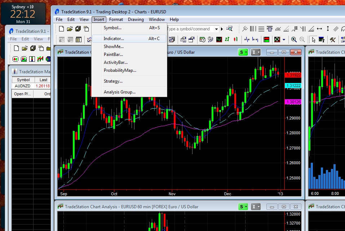
Task: Open the Edit menu in the back TradeStation window
Action: (x=25, y=39)
